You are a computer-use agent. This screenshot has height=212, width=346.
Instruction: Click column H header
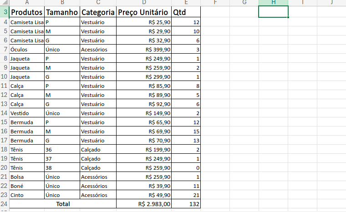273,2
